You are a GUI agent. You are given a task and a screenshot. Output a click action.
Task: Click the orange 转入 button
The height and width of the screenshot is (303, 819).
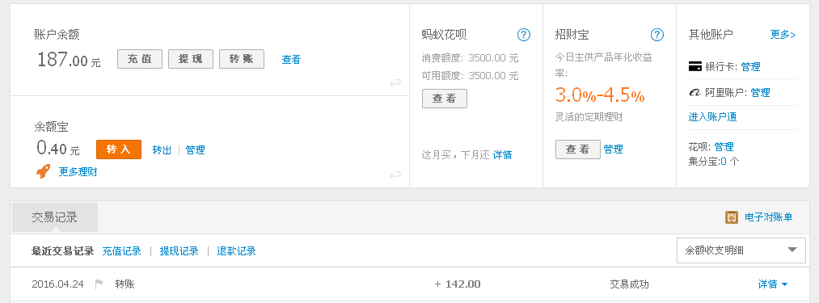119,149
